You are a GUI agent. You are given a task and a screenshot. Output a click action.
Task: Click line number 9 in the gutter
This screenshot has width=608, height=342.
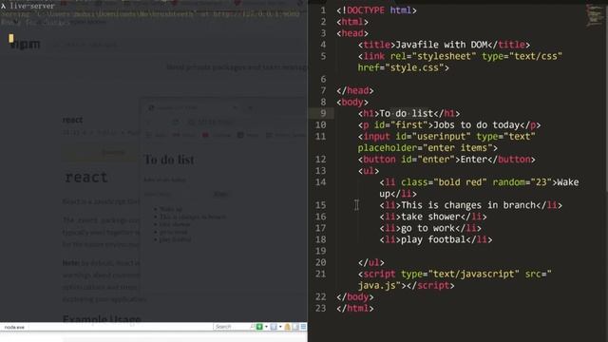click(323, 113)
